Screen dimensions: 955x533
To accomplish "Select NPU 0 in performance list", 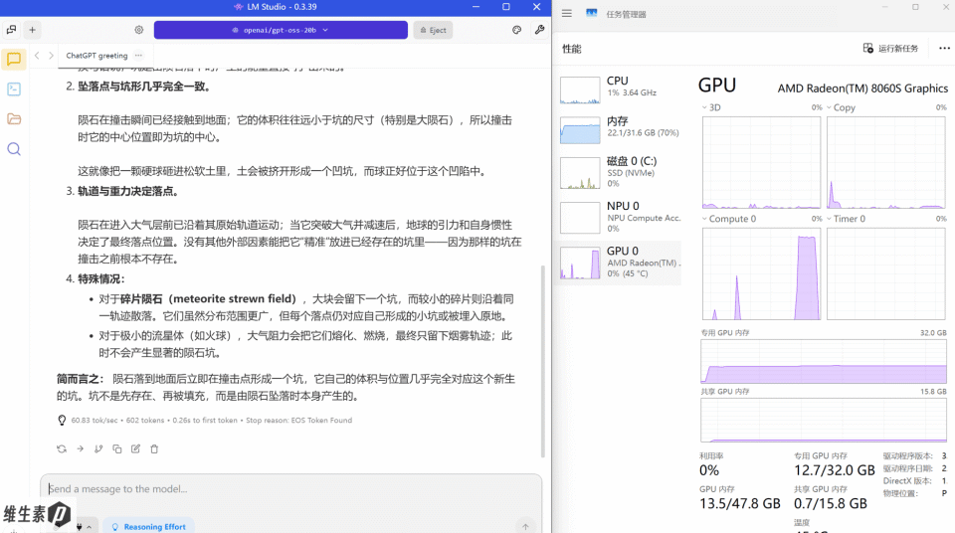I will 620,217.
